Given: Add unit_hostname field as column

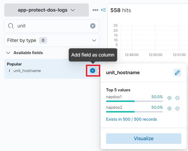Looking at the screenshot, I should 93,71.
